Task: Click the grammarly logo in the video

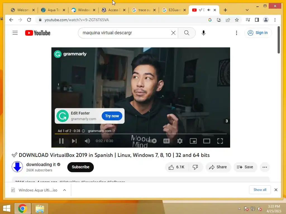Action: (x=70, y=54)
